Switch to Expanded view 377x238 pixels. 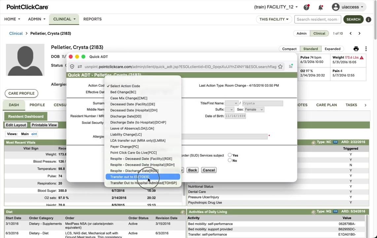coord(332,49)
